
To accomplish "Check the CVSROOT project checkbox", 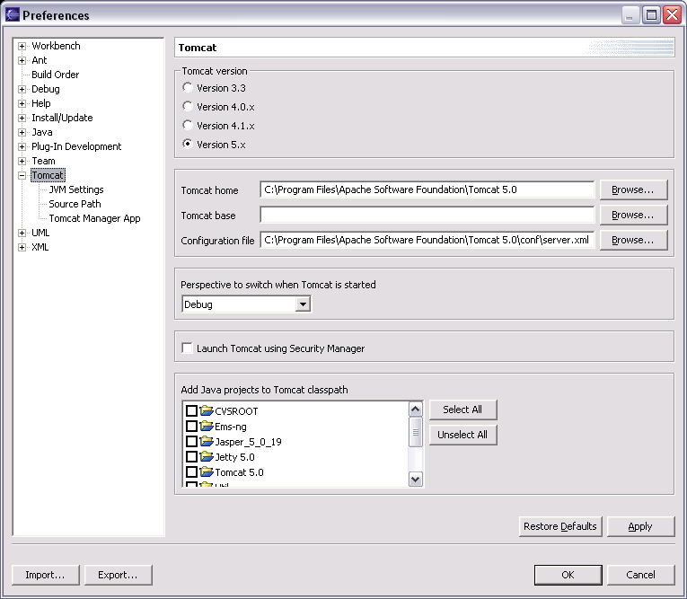I will pos(191,410).
